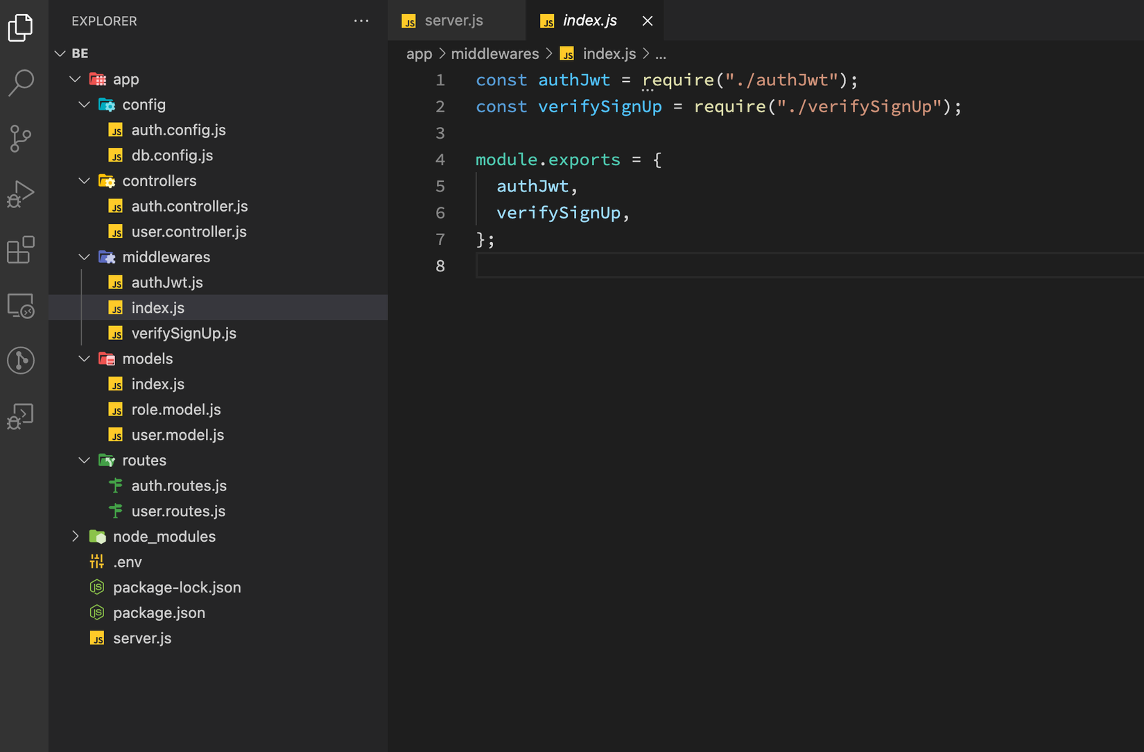Click the routes folder icon
The height and width of the screenshot is (752, 1144).
click(107, 461)
